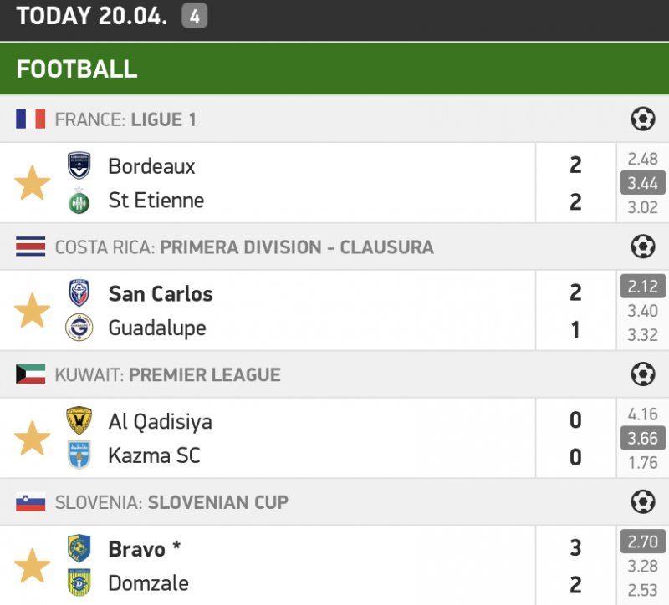Click the Today 20.04. header
The height and width of the screenshot is (605, 669).
[x=92, y=16]
